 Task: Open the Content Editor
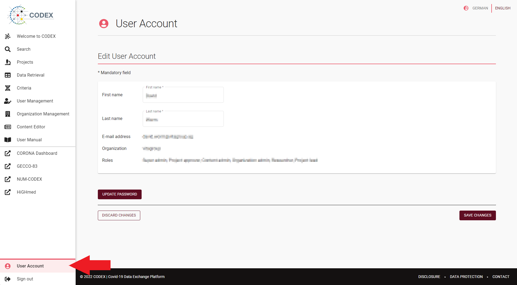38,127
